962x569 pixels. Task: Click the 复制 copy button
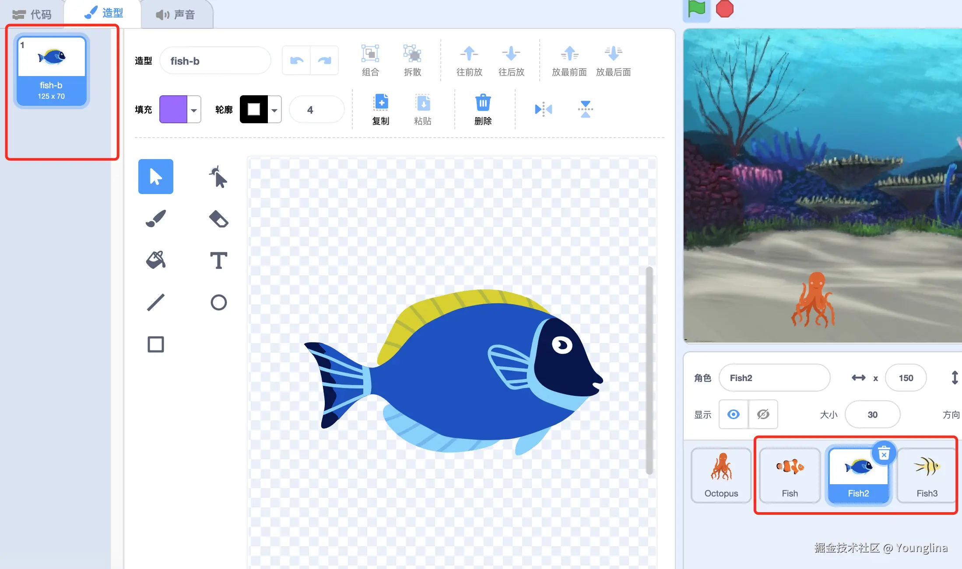point(381,109)
